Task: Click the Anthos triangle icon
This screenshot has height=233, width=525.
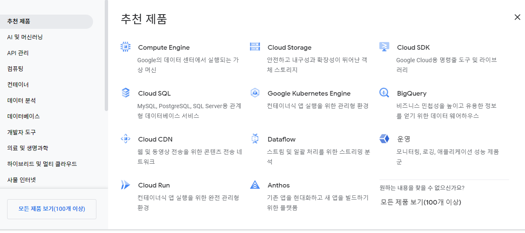Action: [255, 185]
